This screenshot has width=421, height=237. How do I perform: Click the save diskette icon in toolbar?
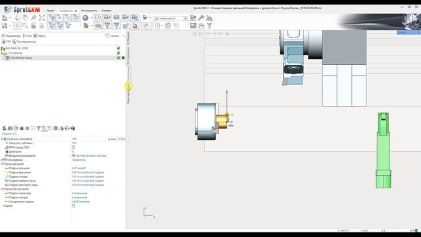click(5, 26)
